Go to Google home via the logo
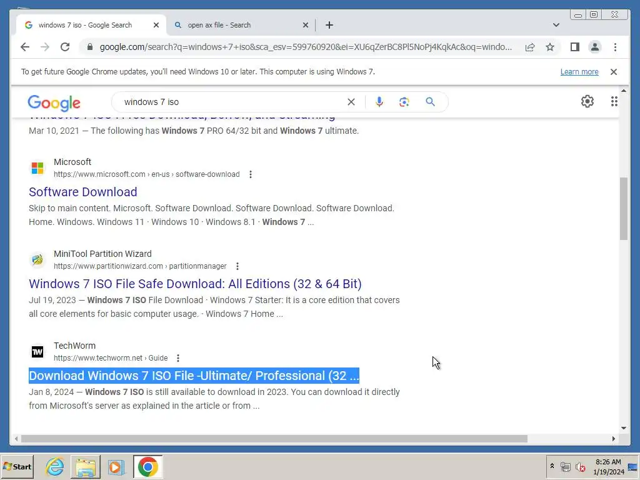The height and width of the screenshot is (480, 640). (x=54, y=103)
